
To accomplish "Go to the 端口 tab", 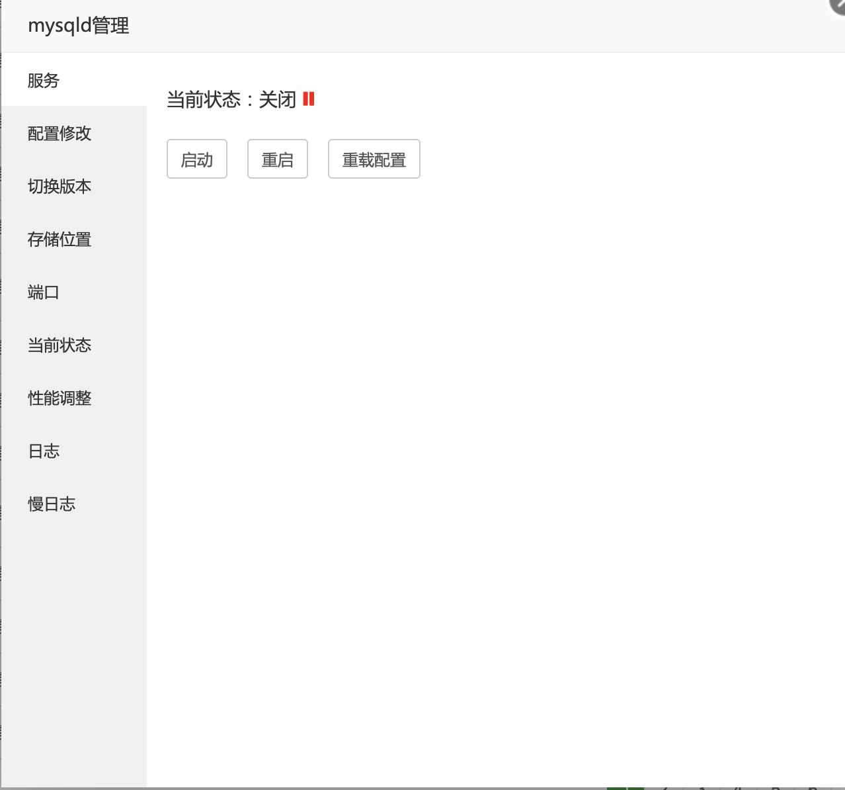I will (x=74, y=292).
